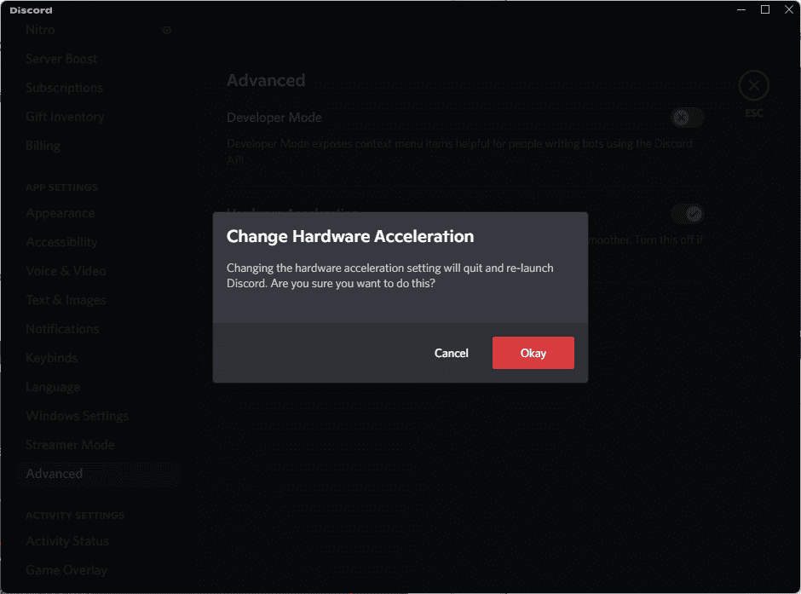
Task: Close the Discord window
Action: (x=789, y=9)
